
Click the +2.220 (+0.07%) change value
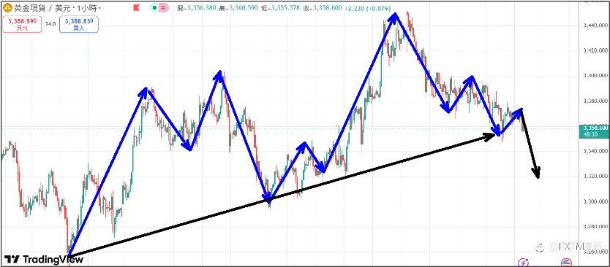368,8
